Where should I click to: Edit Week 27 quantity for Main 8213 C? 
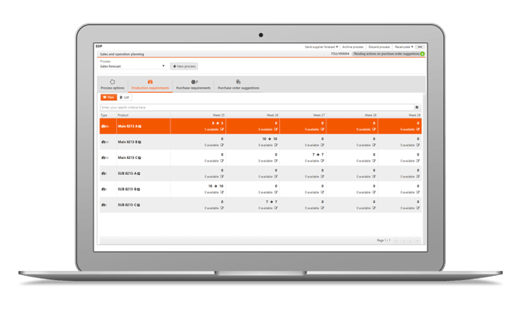[322, 161]
